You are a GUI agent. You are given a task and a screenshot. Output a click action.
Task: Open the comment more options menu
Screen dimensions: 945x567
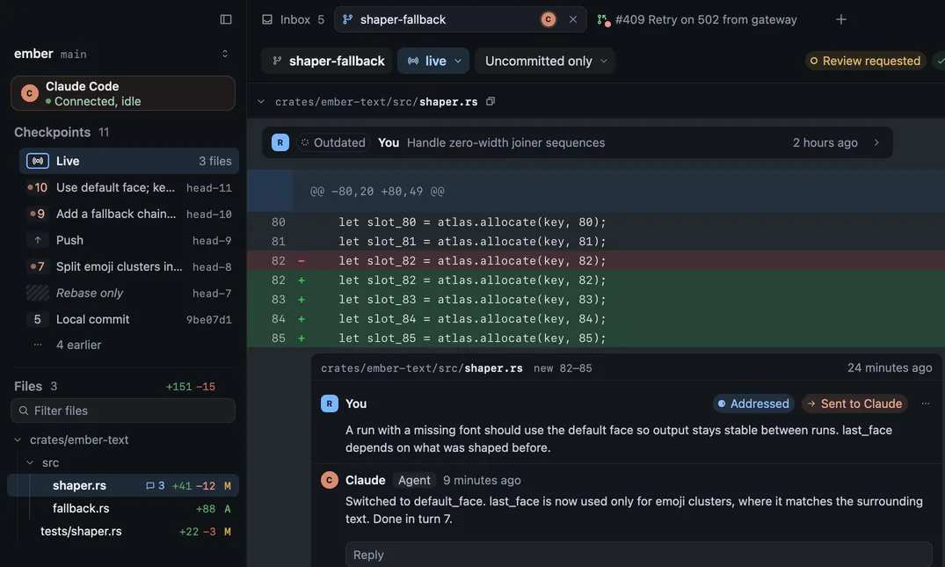[925, 403]
